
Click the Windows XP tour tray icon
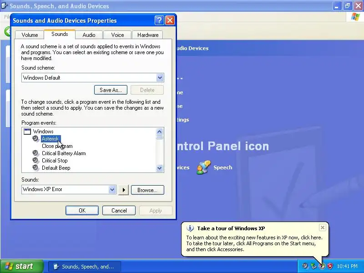pos(322,266)
